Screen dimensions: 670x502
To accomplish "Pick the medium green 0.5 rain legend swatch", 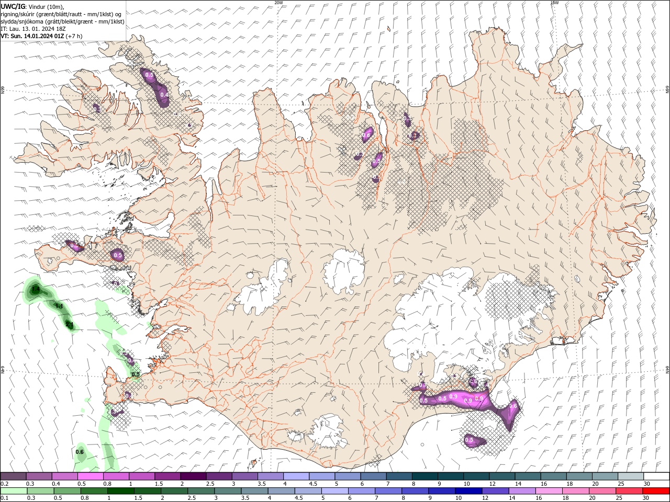I will [x=67, y=491].
